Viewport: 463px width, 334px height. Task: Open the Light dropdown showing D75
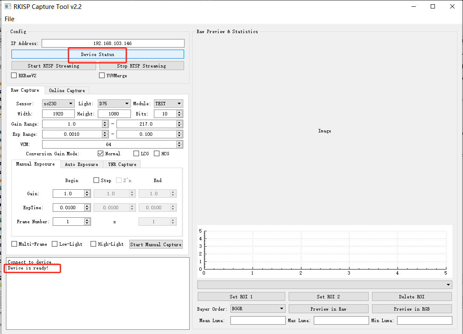click(x=114, y=104)
